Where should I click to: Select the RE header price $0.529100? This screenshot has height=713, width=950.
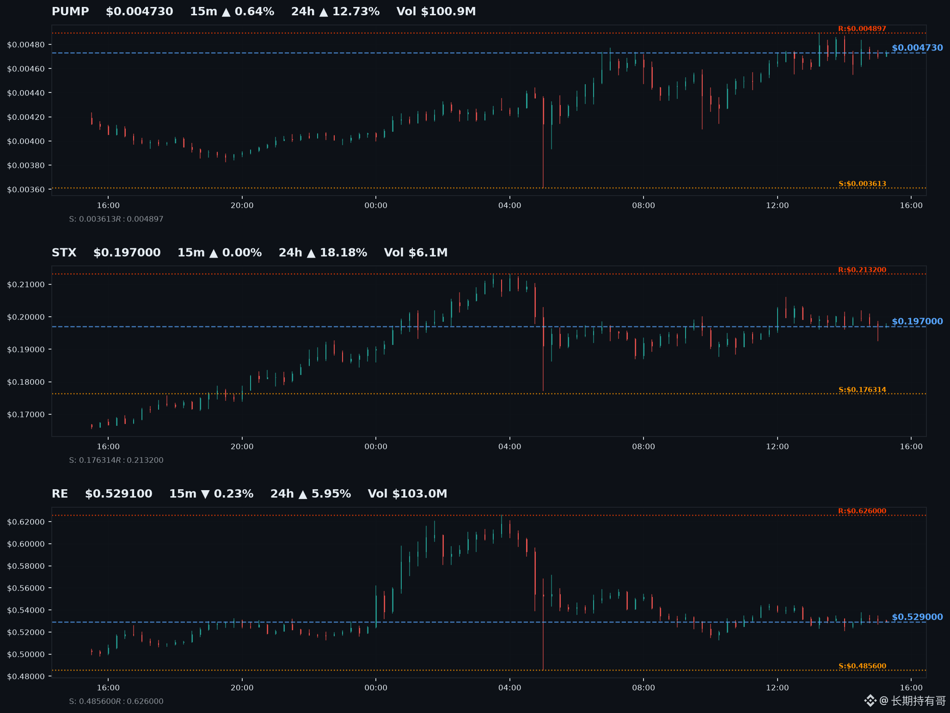[119, 494]
